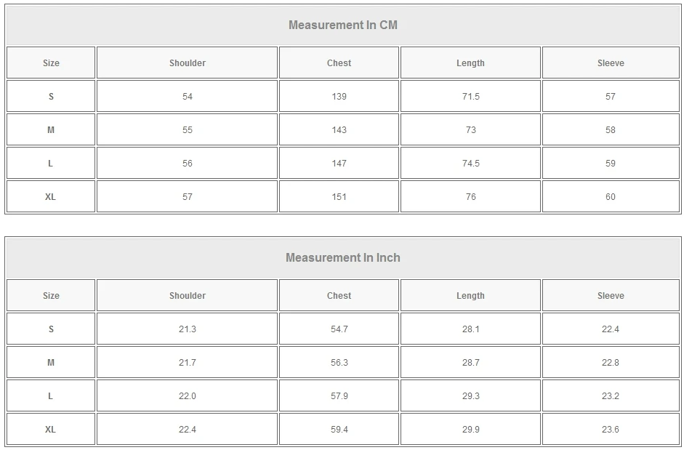Select the sleeve value 23.6 for size XL

(x=611, y=430)
